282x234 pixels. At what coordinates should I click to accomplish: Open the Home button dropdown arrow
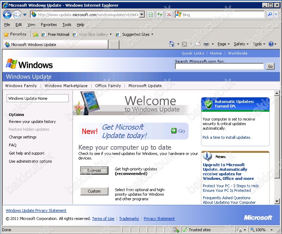(178, 44)
